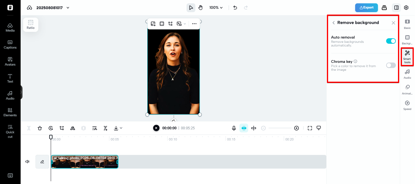Image resolution: width=415 pixels, height=184 pixels.
Task: Switch to the Background tab
Action: [x=407, y=40]
